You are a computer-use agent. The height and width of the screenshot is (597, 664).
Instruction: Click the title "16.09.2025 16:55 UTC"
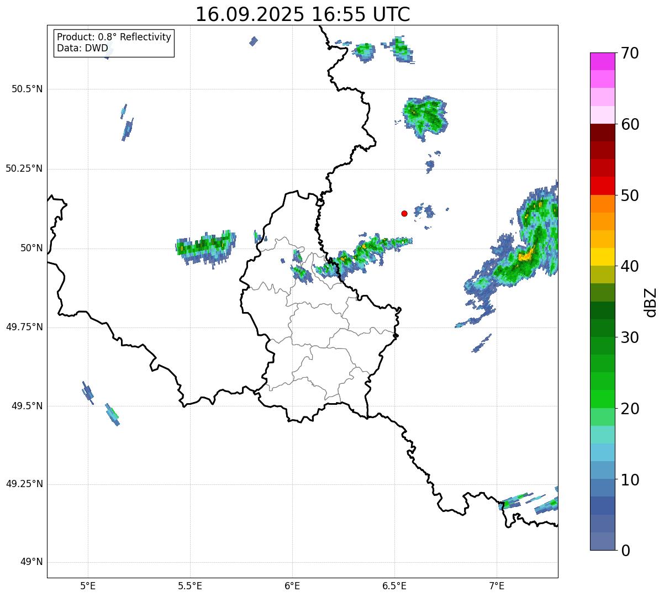pyautogui.click(x=303, y=14)
